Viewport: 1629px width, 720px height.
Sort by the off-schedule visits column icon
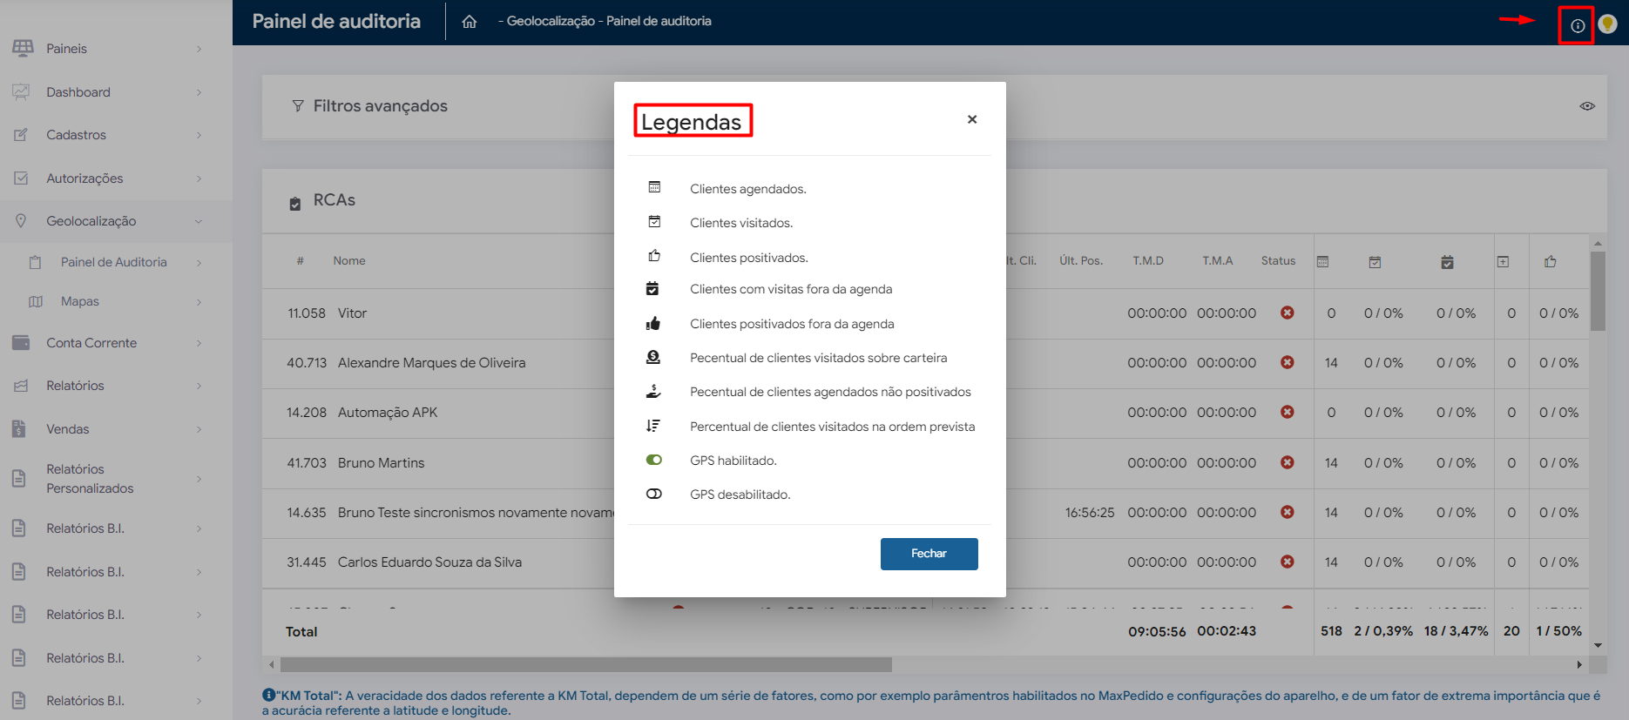point(1447,261)
